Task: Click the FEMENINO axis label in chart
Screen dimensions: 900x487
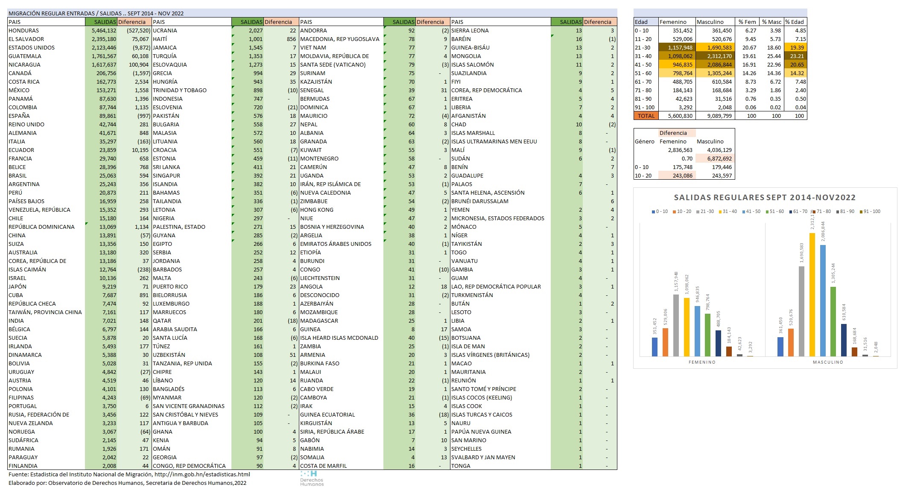Action: (x=702, y=362)
